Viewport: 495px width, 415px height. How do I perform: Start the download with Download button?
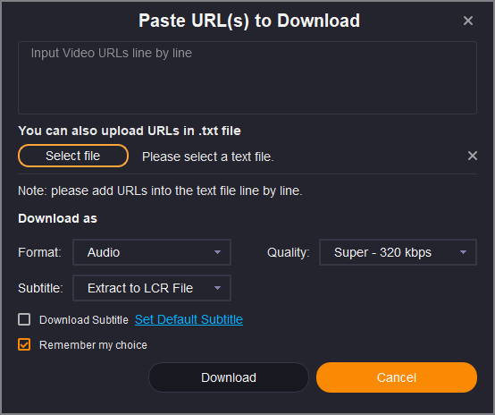click(229, 377)
